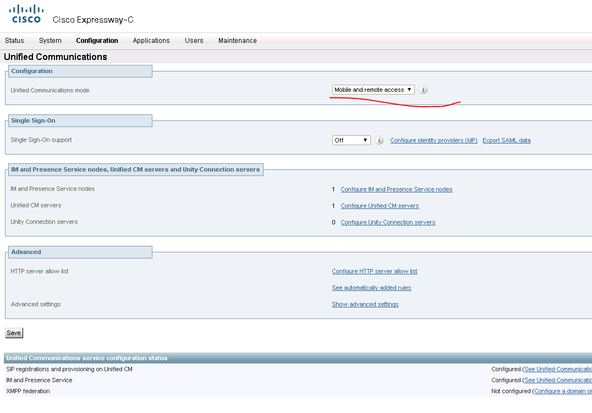592x413 pixels.
Task: Open Configure Unity Connection servers link
Action: click(388, 223)
